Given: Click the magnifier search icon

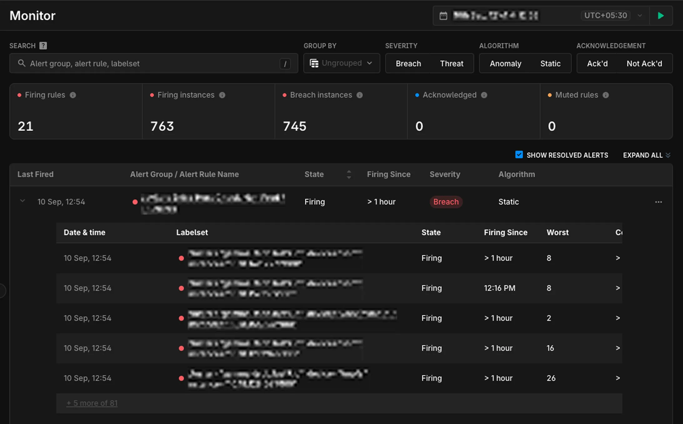Looking at the screenshot, I should pos(22,63).
